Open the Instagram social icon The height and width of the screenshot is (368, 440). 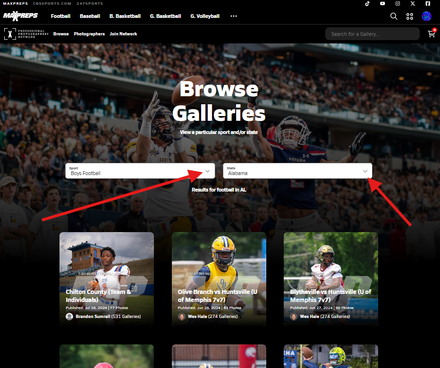398,4
